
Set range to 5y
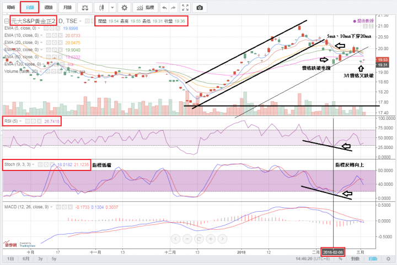point(54,259)
